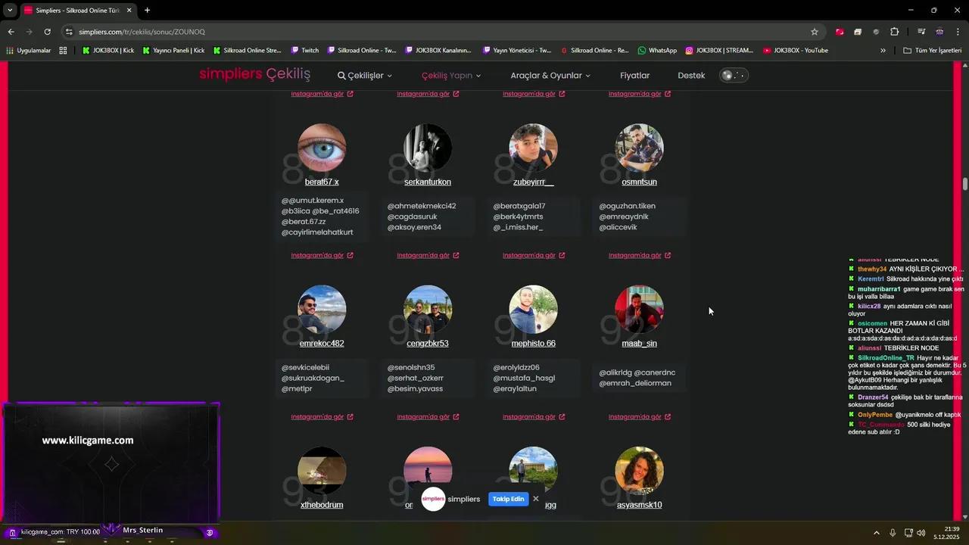Screen dimensions: 969x545
Task: Expand the Çekiliş Yapın menu
Action: click(451, 76)
